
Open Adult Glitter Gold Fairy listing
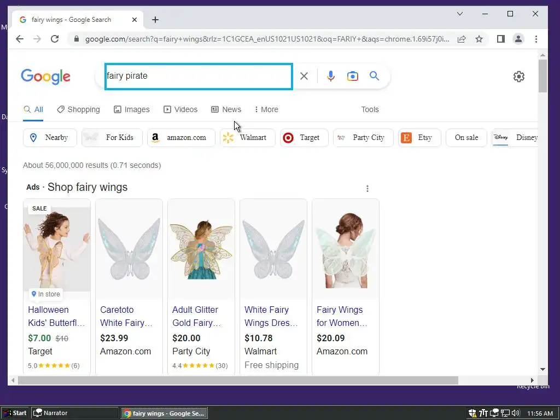pos(196,317)
